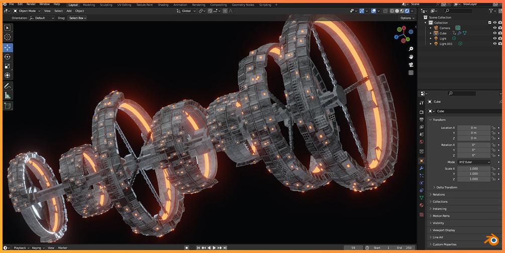Click the viewport zoom magnifier icon
The width and height of the screenshot is (505, 253).
[411, 49]
